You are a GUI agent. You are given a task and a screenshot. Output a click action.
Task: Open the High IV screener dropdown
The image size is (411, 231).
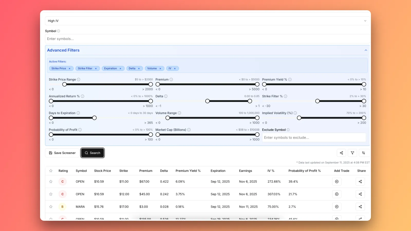(x=207, y=21)
